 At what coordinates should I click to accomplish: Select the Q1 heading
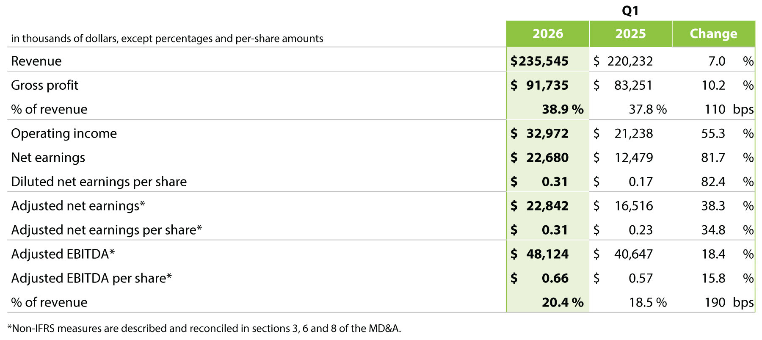tap(630, 11)
